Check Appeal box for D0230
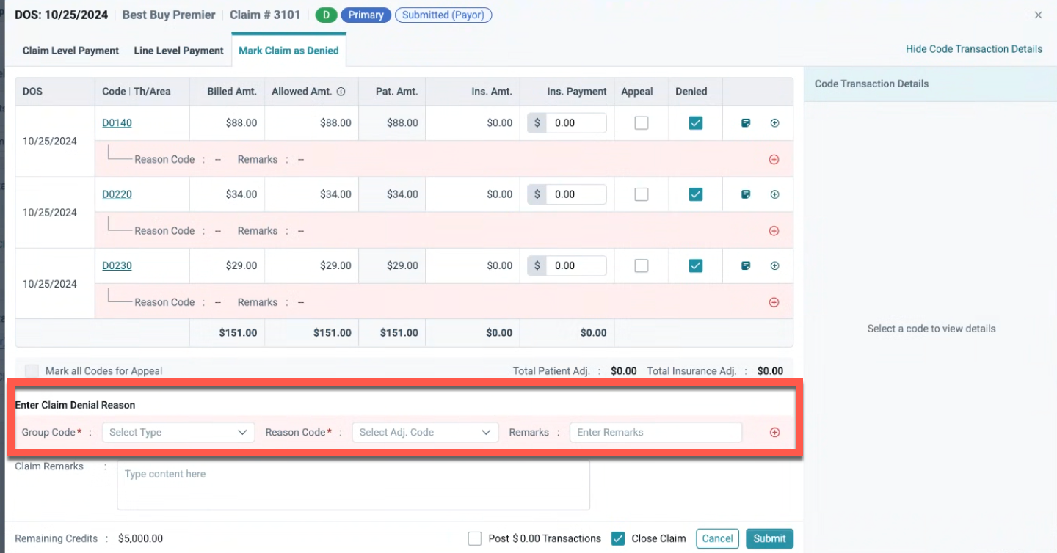Viewport: 1057px width, 553px height. point(642,265)
